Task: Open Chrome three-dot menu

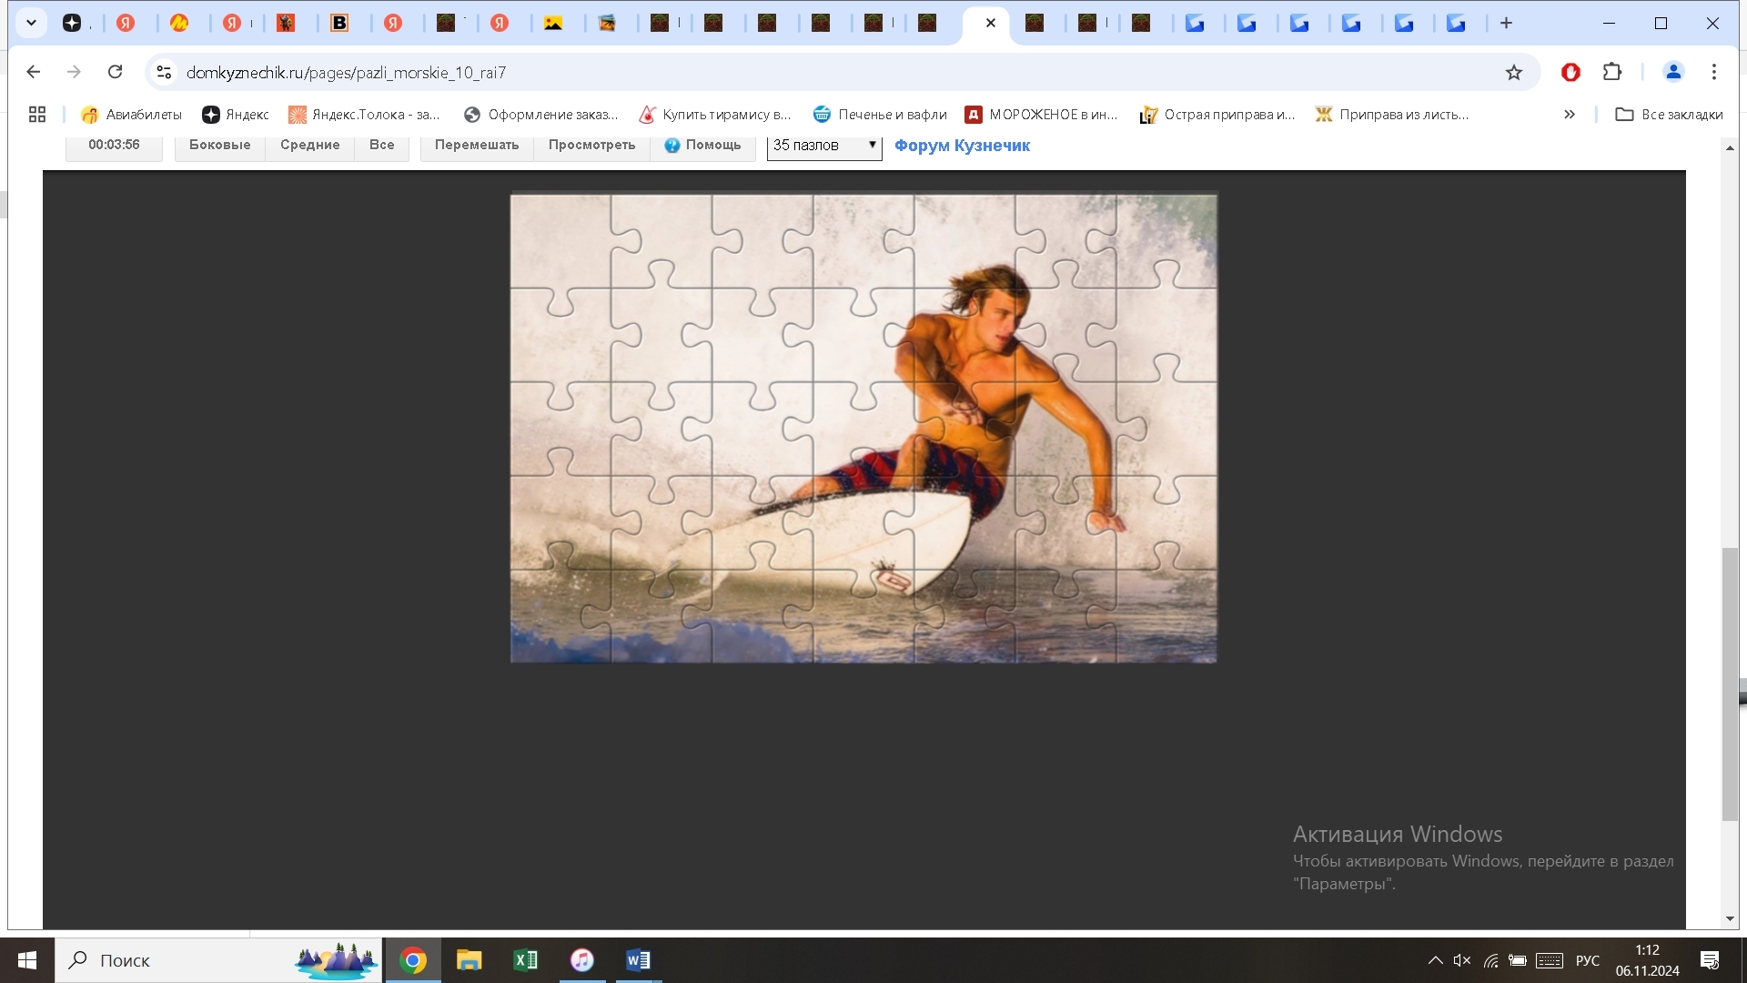Action: [1714, 72]
